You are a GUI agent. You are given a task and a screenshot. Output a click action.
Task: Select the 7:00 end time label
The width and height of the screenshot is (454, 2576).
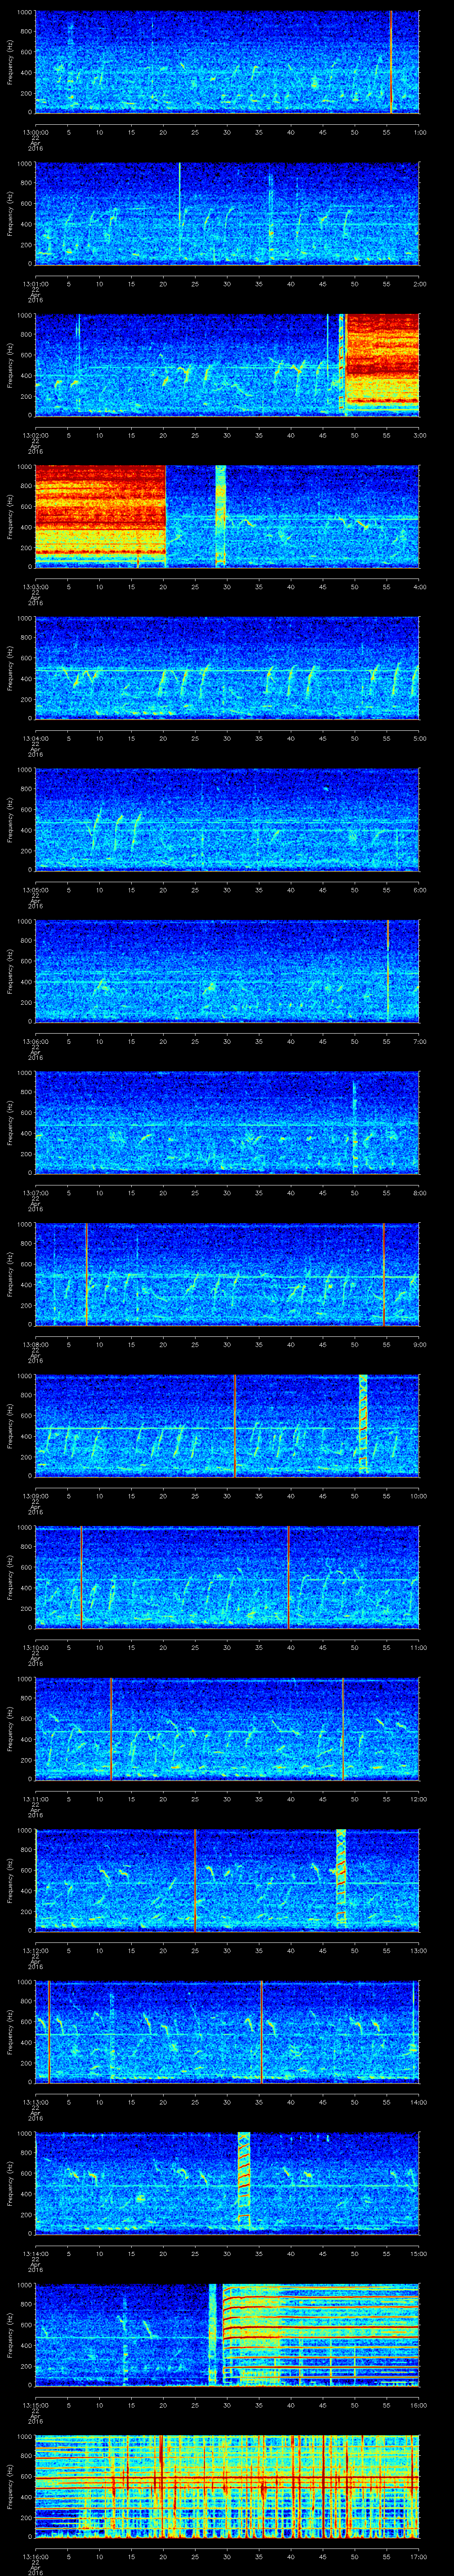click(x=419, y=1041)
